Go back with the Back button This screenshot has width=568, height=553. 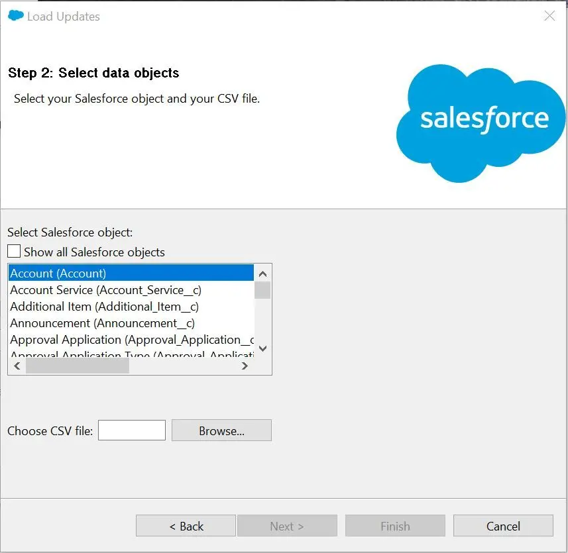(186, 525)
